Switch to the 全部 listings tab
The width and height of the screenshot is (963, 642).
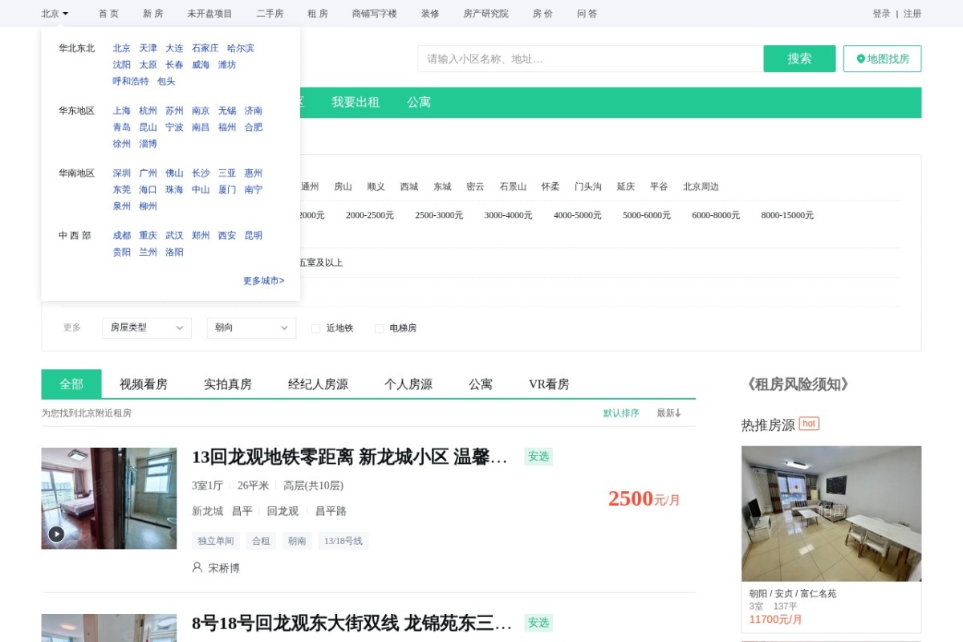(x=71, y=384)
